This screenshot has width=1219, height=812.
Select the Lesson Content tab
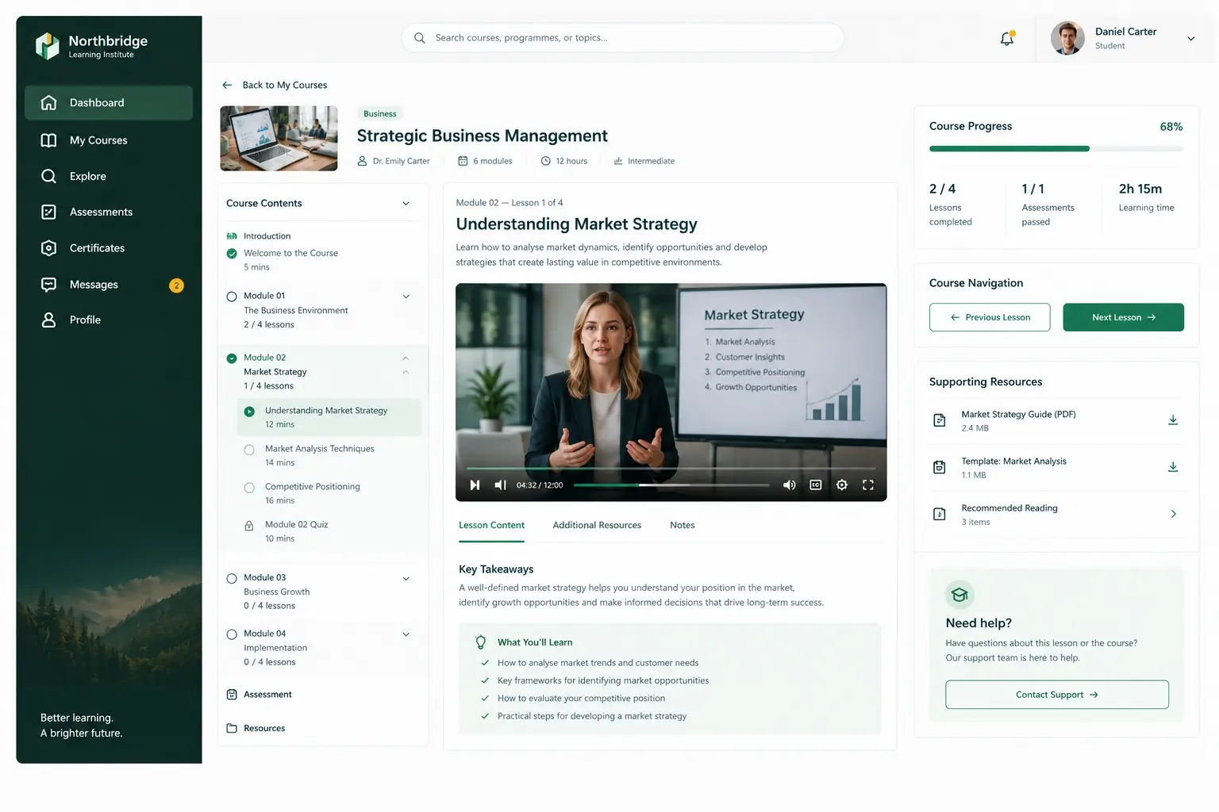[x=491, y=525]
